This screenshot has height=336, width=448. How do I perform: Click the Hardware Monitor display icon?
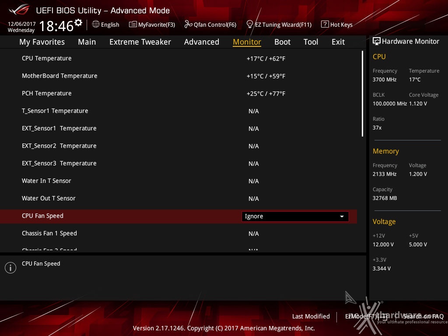[377, 42]
